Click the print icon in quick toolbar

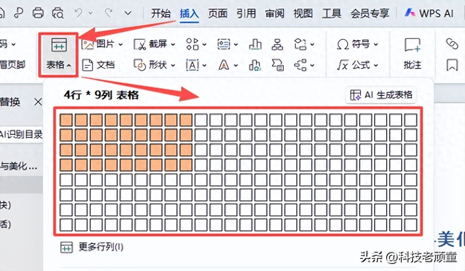38,13
